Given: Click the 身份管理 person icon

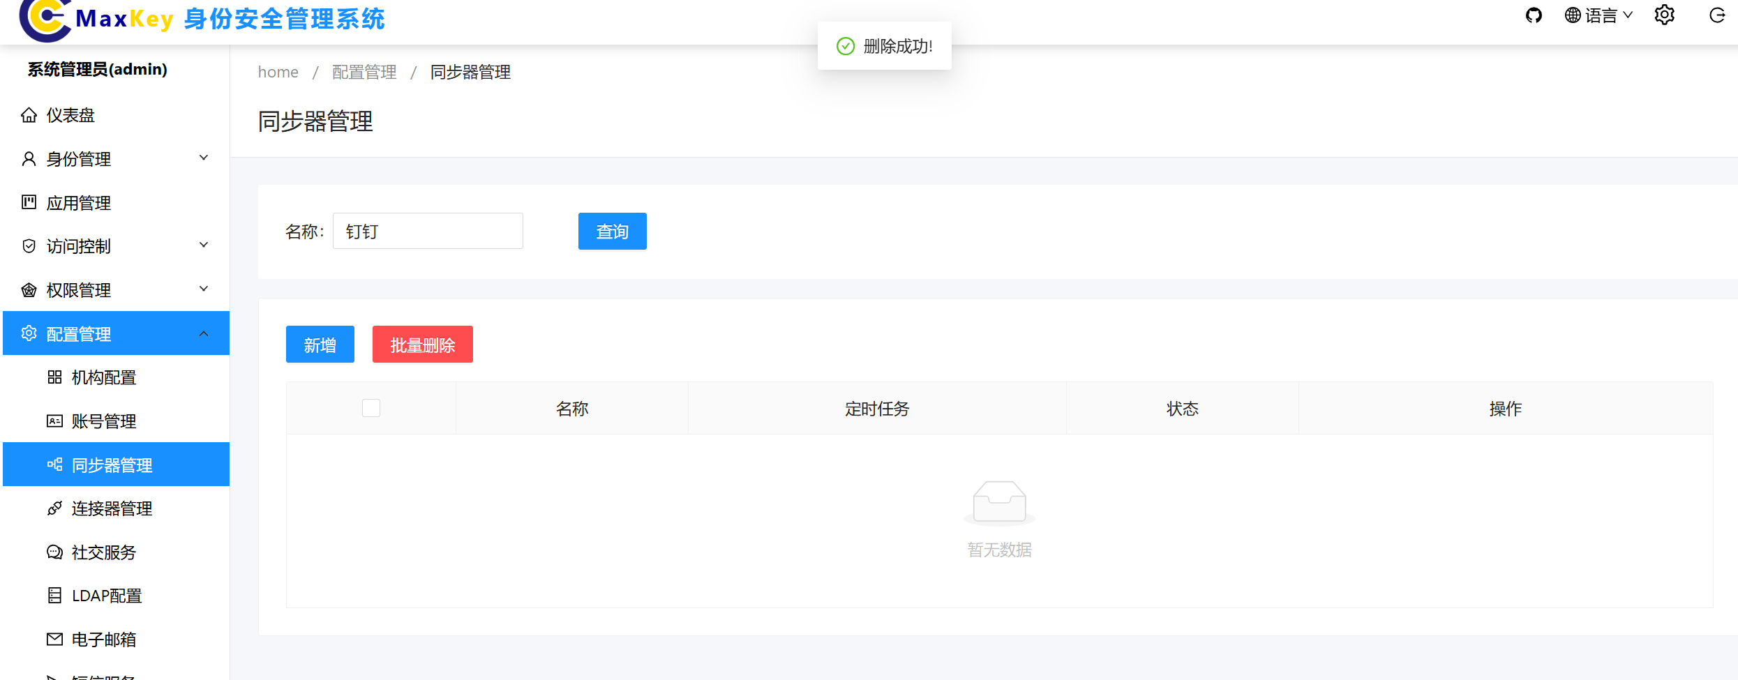Looking at the screenshot, I should [x=29, y=158].
